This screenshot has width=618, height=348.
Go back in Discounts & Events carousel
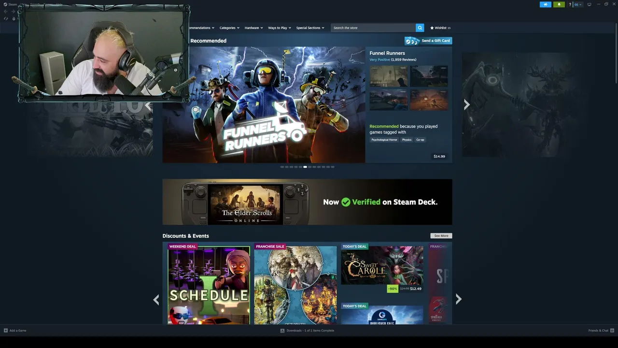coord(156,300)
